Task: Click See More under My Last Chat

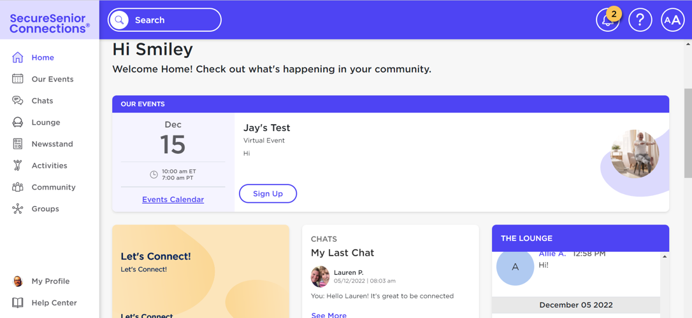Action: coord(329,314)
